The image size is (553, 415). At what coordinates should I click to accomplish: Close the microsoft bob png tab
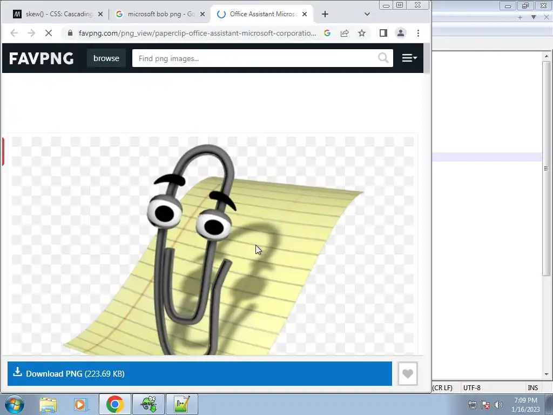203,14
